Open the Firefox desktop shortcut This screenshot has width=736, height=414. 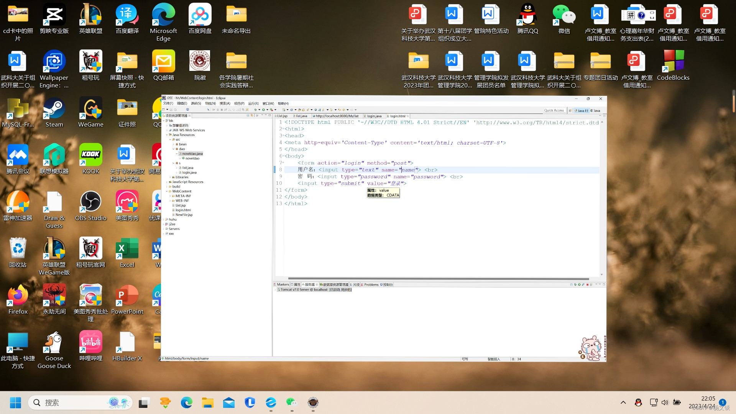(x=18, y=300)
